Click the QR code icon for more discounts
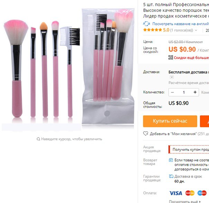This screenshot has height=203, width=209. pos(171,57)
